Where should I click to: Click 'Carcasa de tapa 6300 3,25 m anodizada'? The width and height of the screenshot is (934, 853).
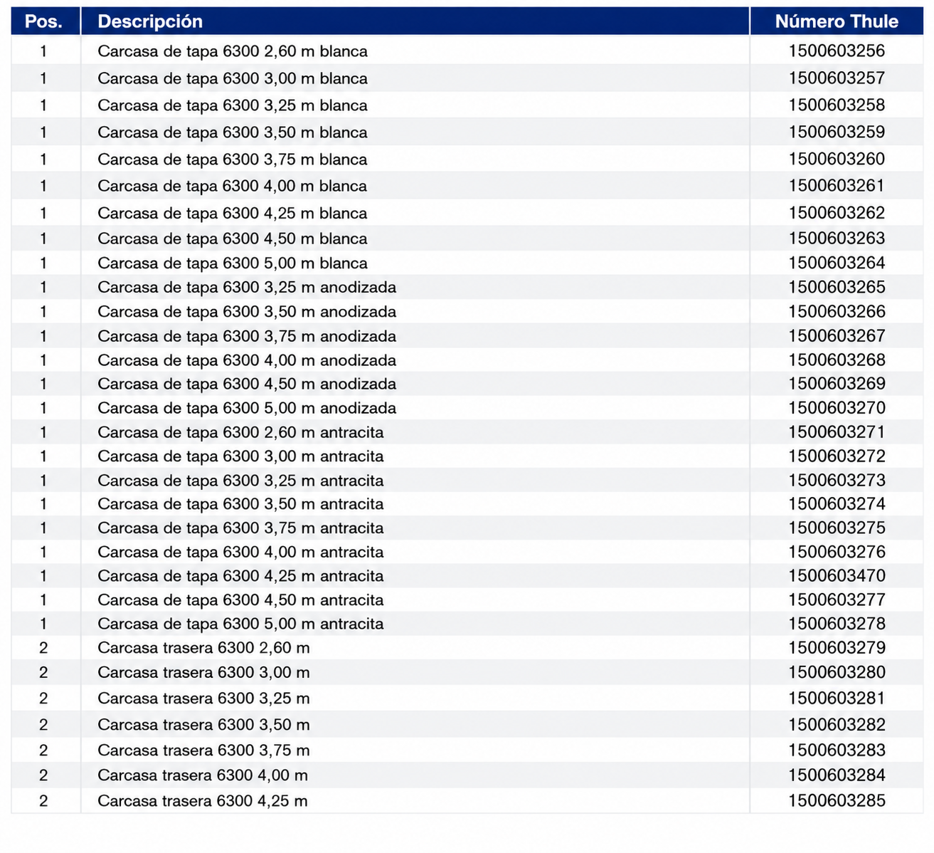click(247, 288)
